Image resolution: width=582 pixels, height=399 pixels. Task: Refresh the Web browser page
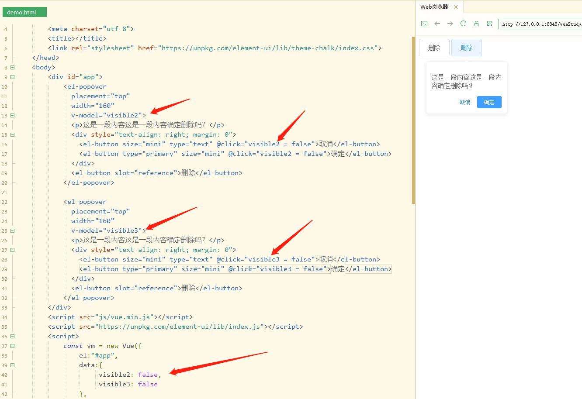tap(463, 24)
